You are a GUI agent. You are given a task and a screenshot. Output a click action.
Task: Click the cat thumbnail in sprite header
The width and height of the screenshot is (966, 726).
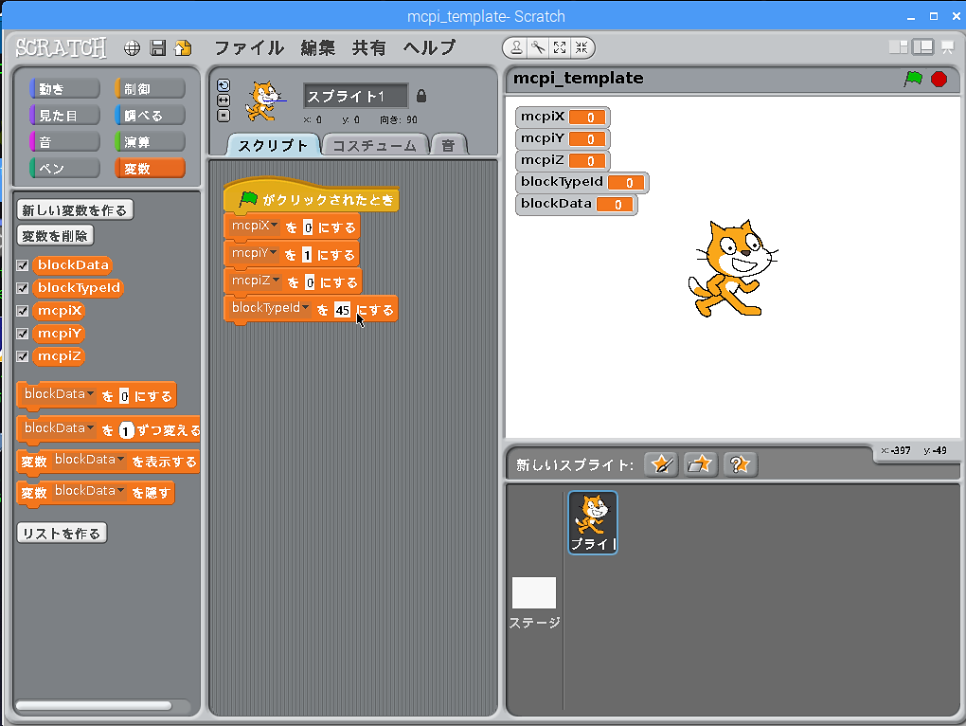[265, 100]
